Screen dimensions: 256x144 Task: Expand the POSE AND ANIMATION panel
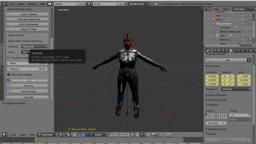[28, 19]
